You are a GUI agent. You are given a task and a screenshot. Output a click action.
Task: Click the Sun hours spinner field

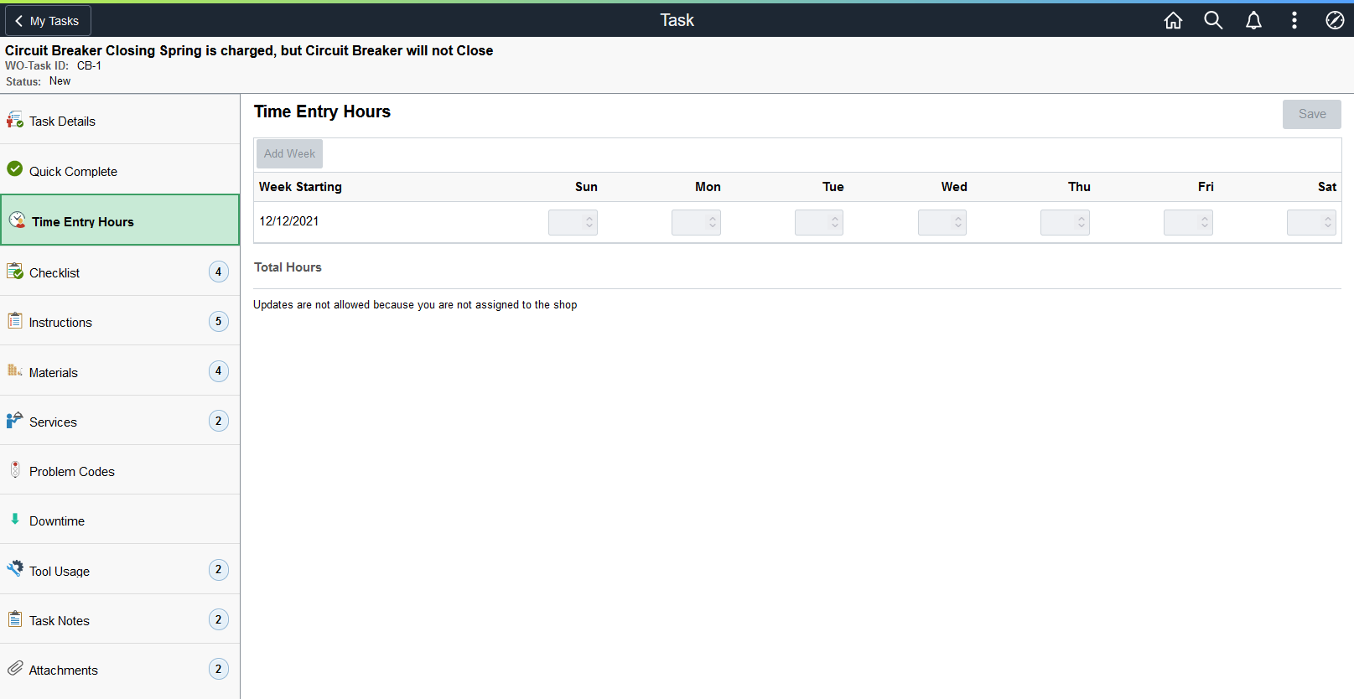573,222
